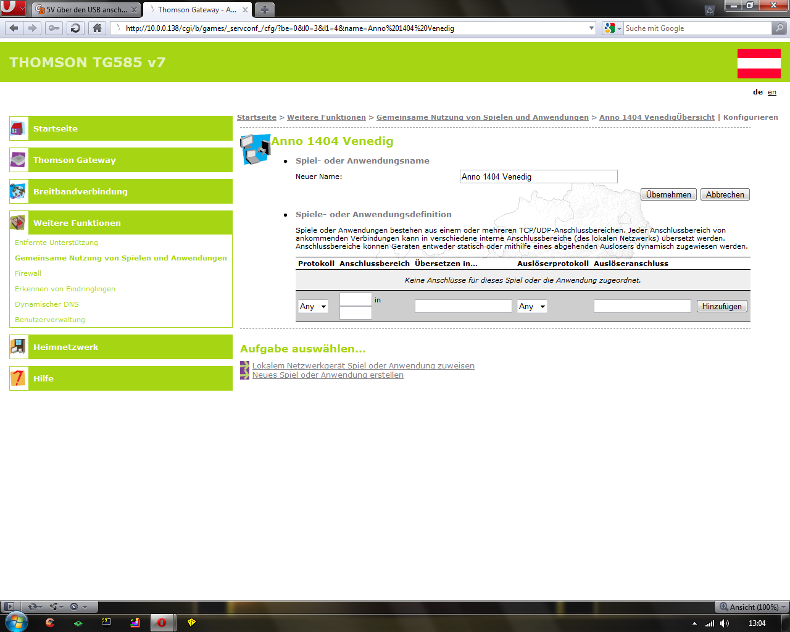790x632 pixels.
Task: Open the CCleaner taskbar icon
Action: click(x=50, y=623)
